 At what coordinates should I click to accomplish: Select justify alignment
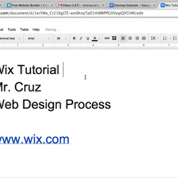144,38
